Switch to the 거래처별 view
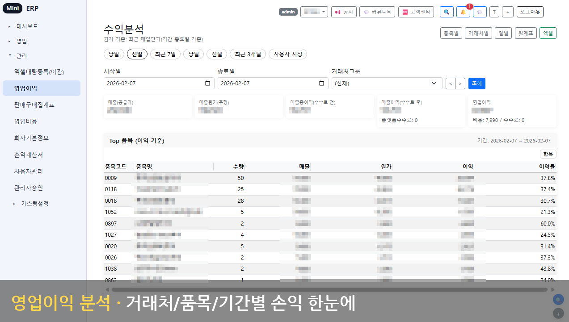The height and width of the screenshot is (322, 569). click(x=478, y=33)
